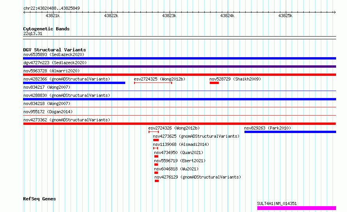Viewport: 347px width, 212px height.
Task: Click the blue bar under nsv4288830
Action: [179, 99]
